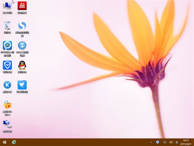Open the broadband connection shortcut
This screenshot has width=194, height=146.
click(7, 127)
